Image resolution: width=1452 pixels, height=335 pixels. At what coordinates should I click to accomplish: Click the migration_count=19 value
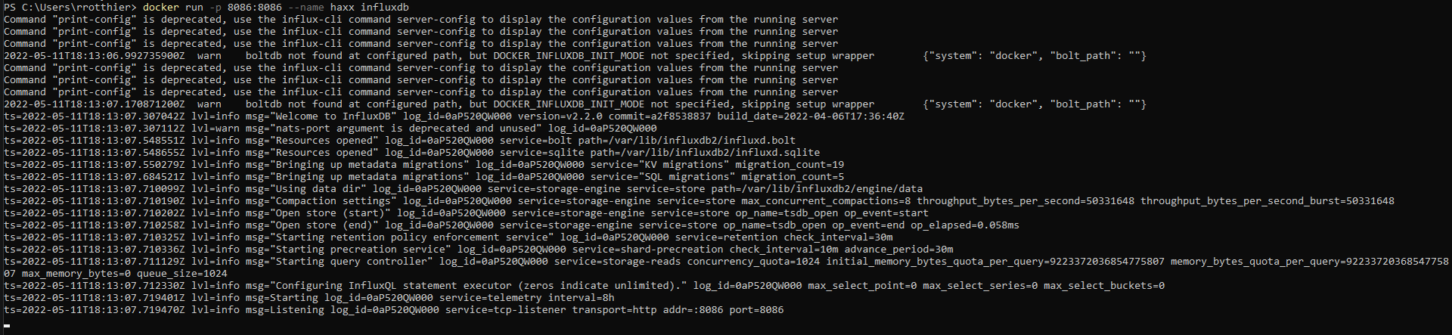[790, 164]
